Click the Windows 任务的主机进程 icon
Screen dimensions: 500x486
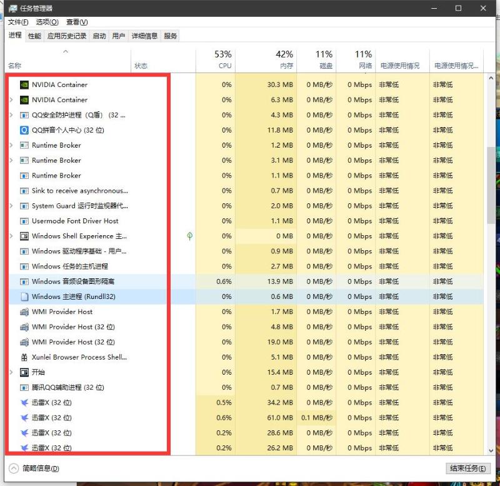24,266
